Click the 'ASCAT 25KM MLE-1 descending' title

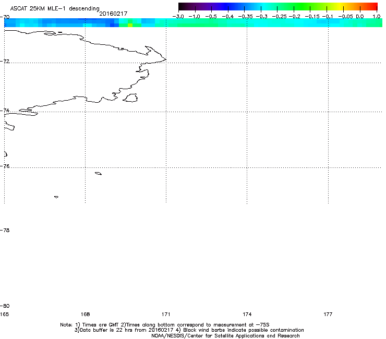(55, 8)
